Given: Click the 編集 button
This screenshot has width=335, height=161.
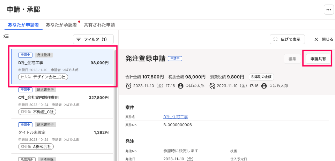Looking at the screenshot, I should [292, 59].
